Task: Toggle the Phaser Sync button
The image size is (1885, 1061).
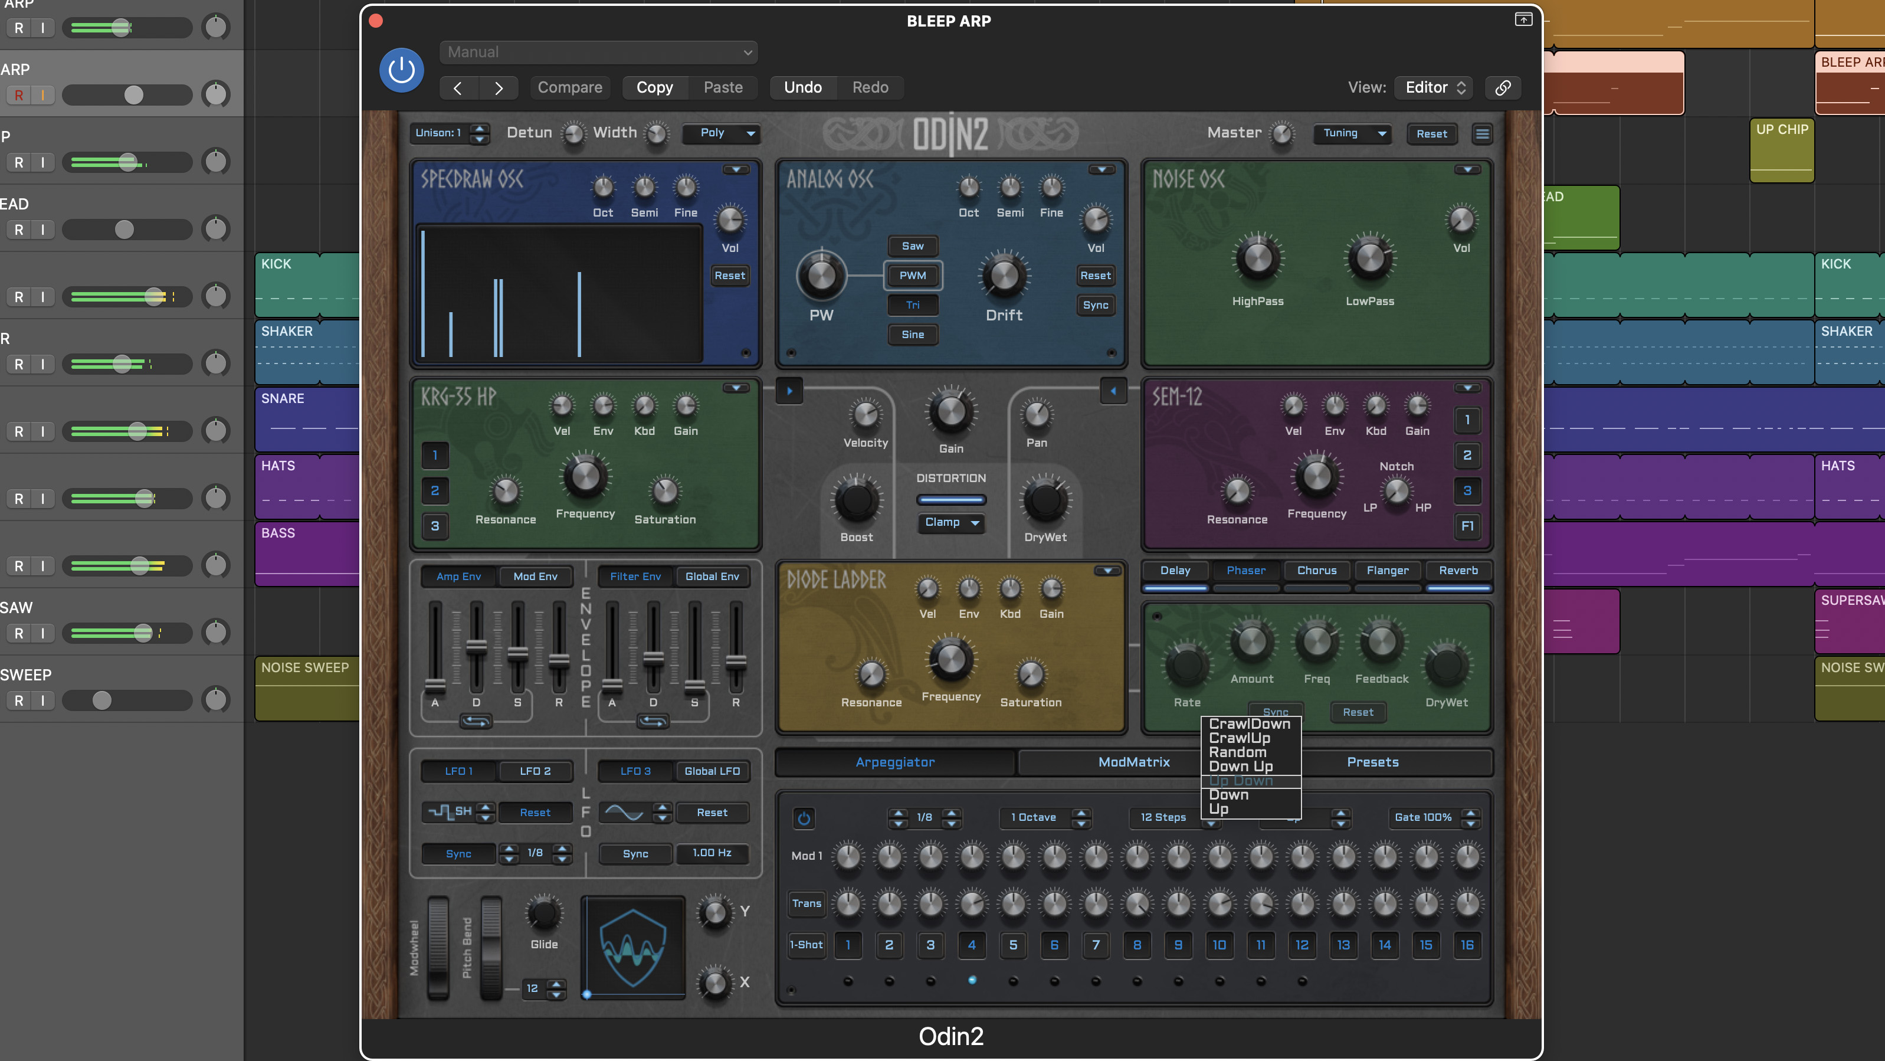Action: coord(1275,710)
